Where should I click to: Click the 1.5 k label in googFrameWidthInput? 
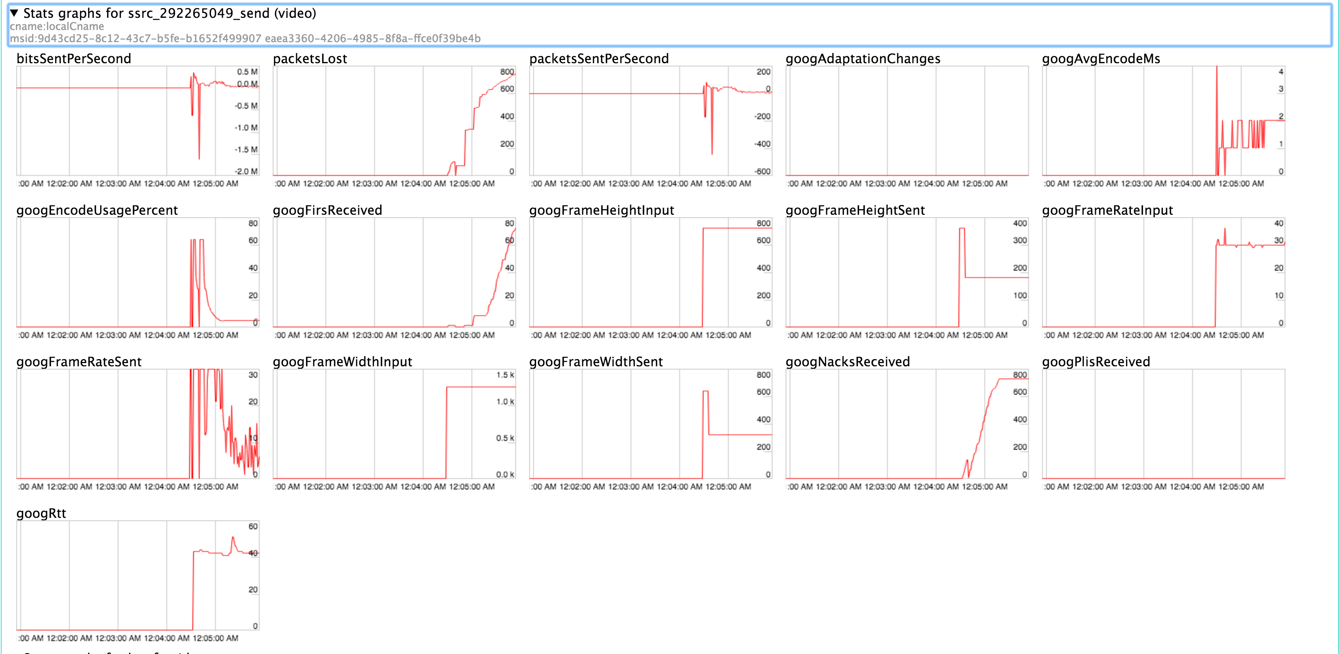[505, 375]
